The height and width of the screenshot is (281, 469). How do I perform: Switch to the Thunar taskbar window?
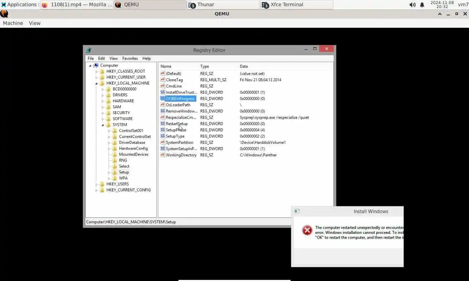224,5
